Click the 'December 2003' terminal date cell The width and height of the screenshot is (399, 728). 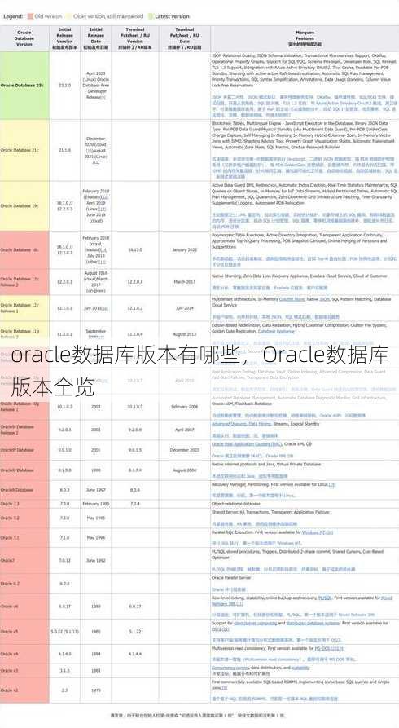pos(185,450)
